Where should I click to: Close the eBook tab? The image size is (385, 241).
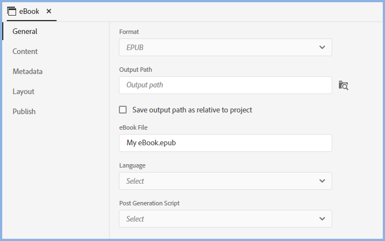pyautogui.click(x=49, y=11)
